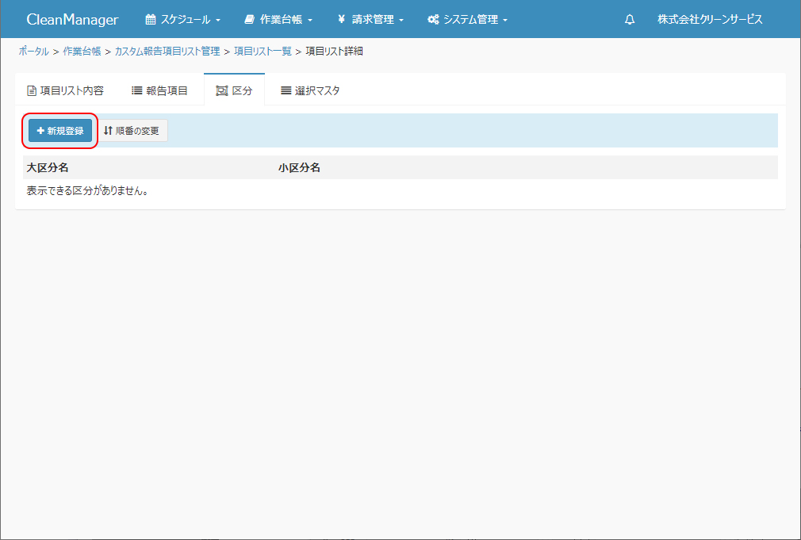Click the yen icon beside 請求管理
This screenshot has height=540, width=801.
click(341, 20)
